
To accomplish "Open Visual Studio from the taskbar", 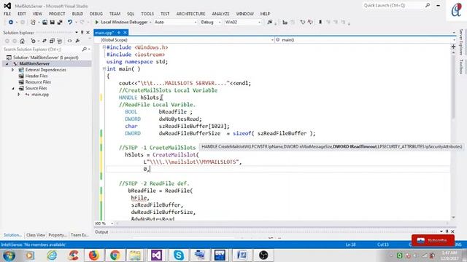I will (157, 255).
